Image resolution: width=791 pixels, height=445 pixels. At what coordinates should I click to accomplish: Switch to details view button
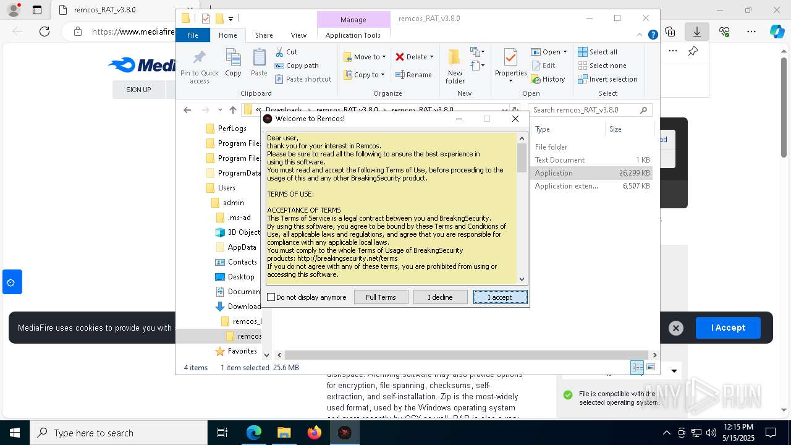[x=637, y=367]
